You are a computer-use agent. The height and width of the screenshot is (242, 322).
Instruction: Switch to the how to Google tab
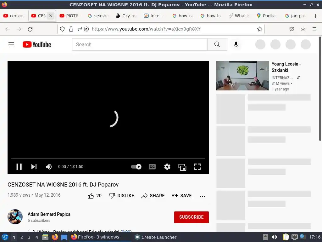[211, 16]
